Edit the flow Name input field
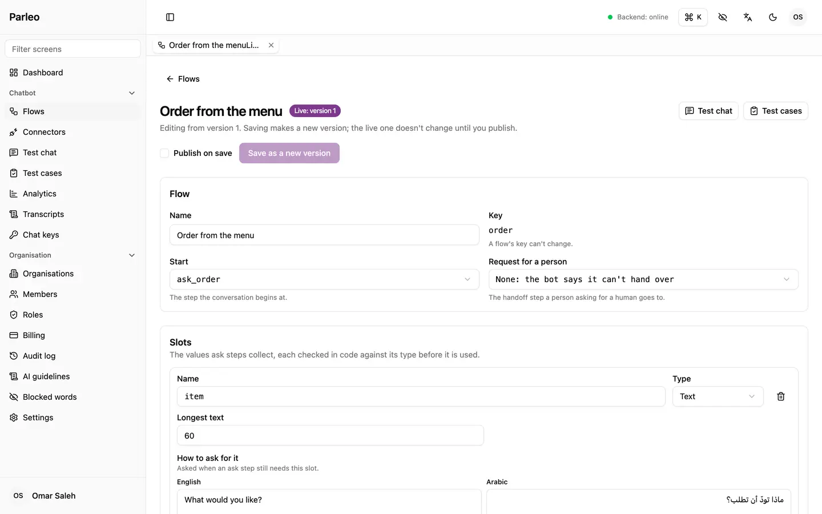 click(x=324, y=235)
